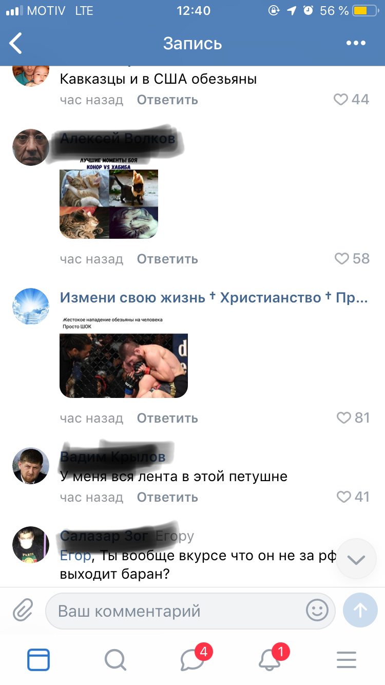The width and height of the screenshot is (385, 685).
Task: Open the news feed tab icon
Action: click(38, 660)
